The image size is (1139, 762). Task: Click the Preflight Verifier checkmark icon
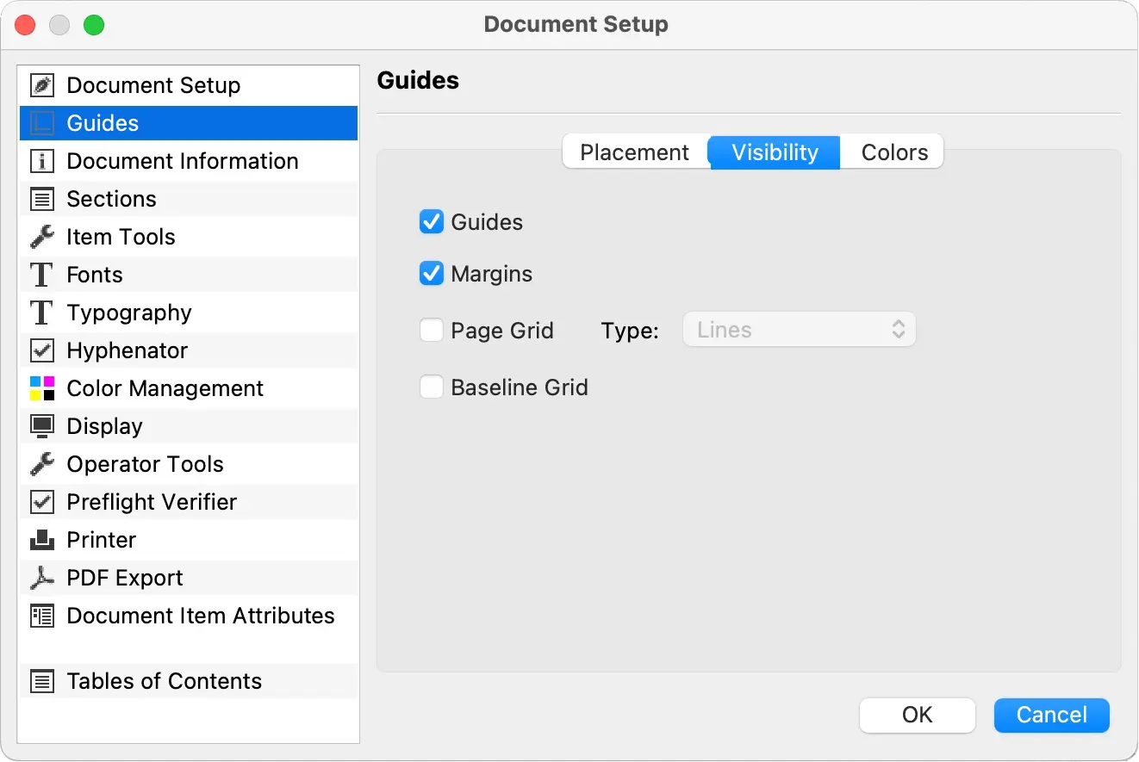pos(42,502)
